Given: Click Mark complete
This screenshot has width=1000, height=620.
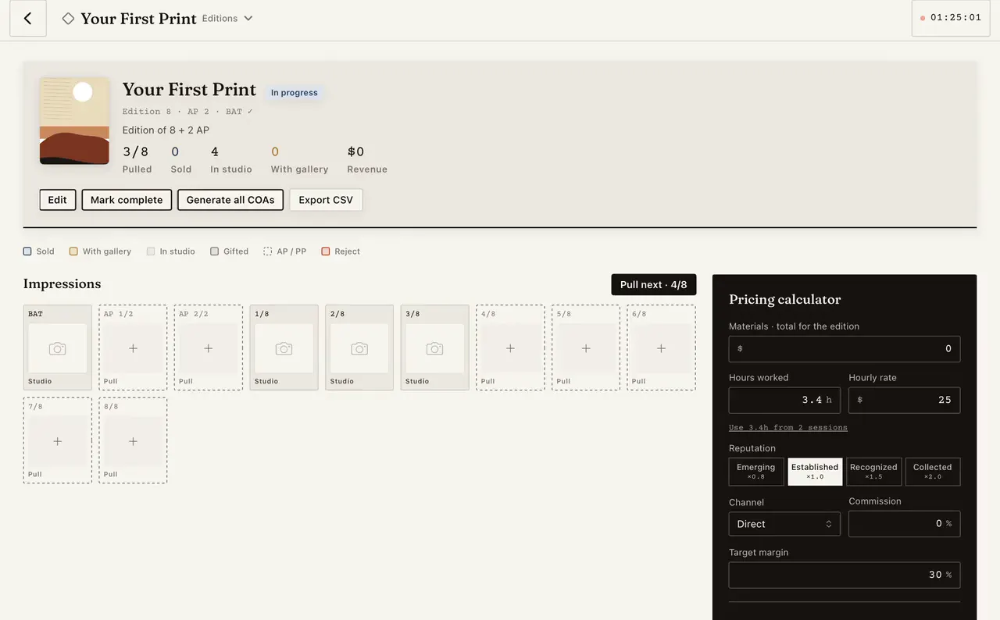Looking at the screenshot, I should tap(127, 200).
